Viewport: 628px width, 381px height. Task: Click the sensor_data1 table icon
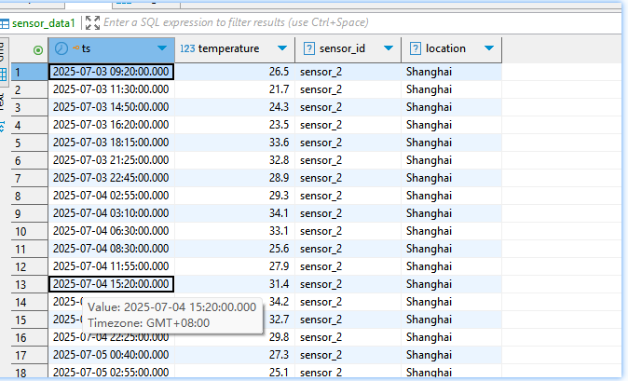(6, 22)
